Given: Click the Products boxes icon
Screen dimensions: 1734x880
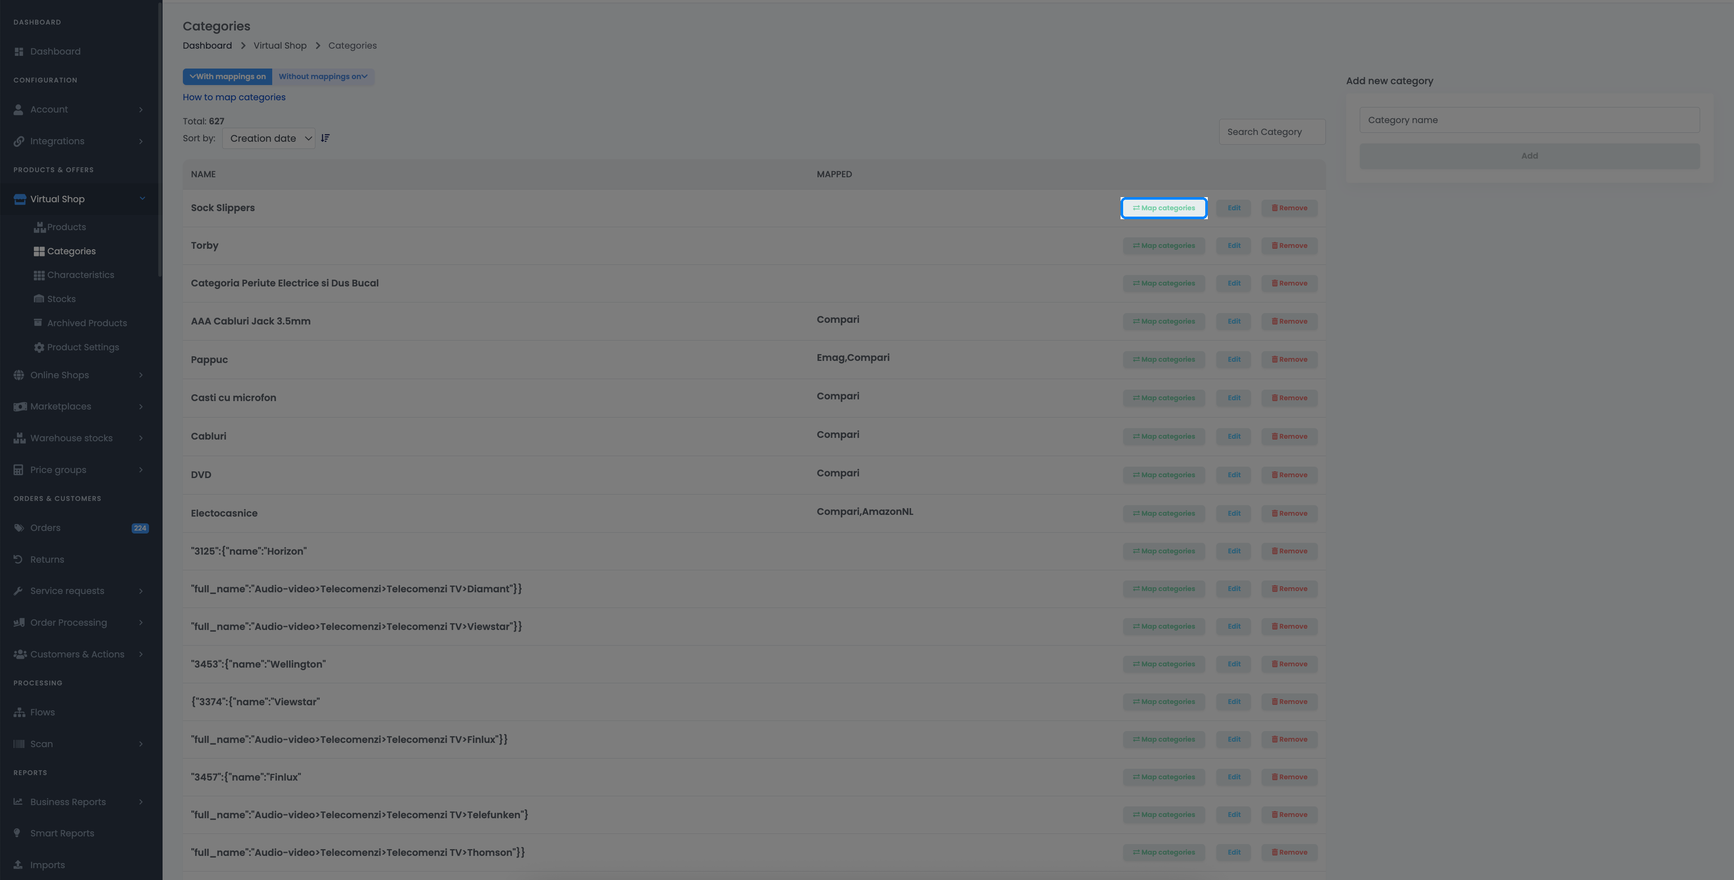Looking at the screenshot, I should pos(40,227).
